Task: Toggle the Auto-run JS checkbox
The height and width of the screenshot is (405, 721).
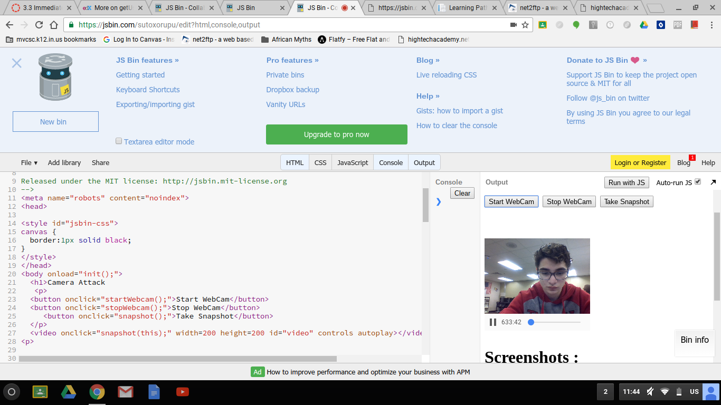Action: 698,182
